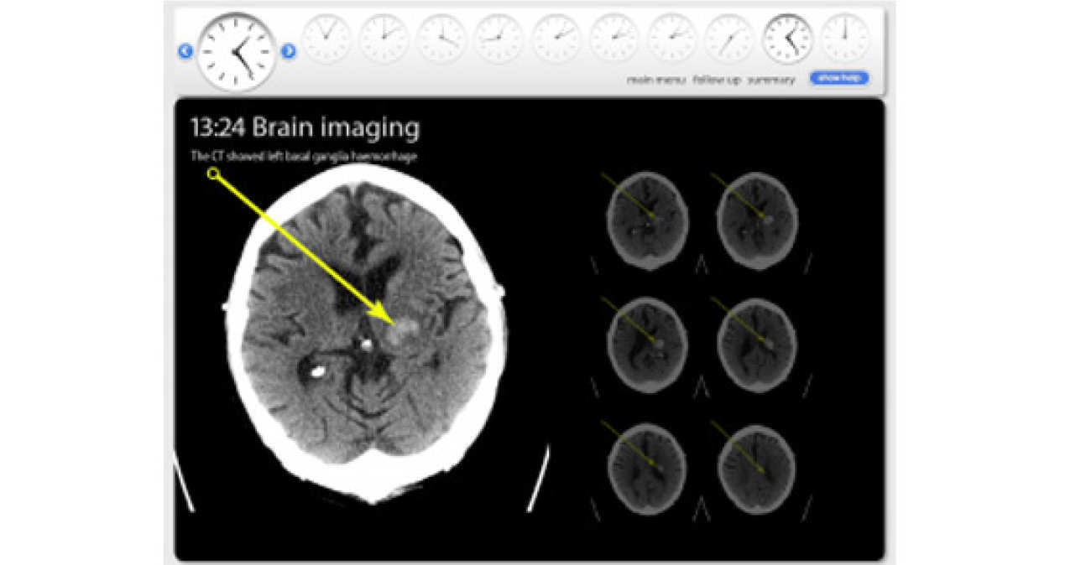Click the next time step arrow
The height and width of the screenshot is (565, 1086).
(288, 51)
